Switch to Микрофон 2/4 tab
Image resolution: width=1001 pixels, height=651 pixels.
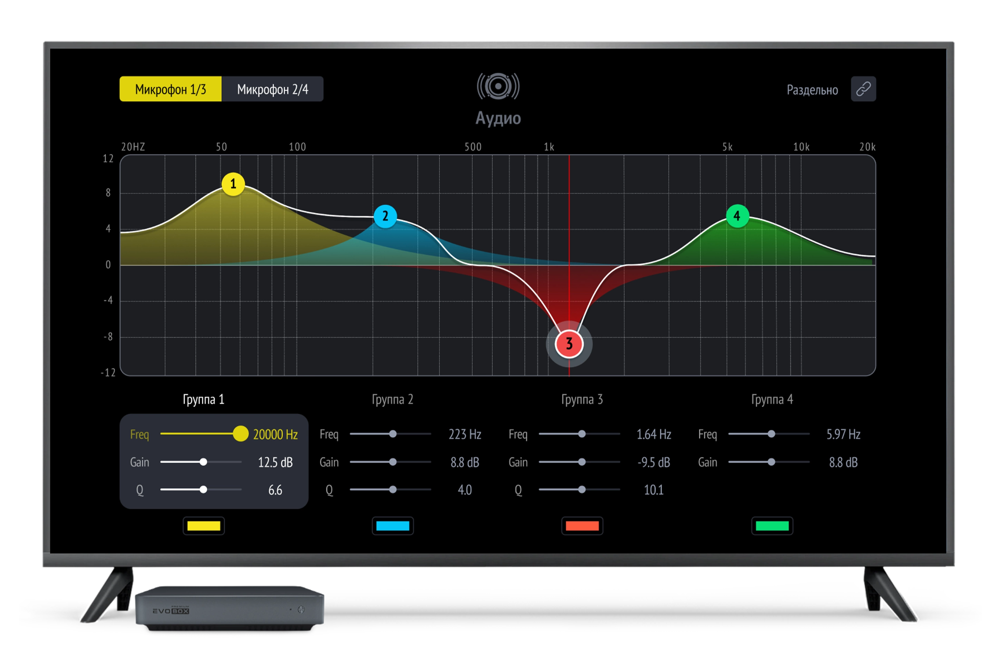(x=273, y=89)
